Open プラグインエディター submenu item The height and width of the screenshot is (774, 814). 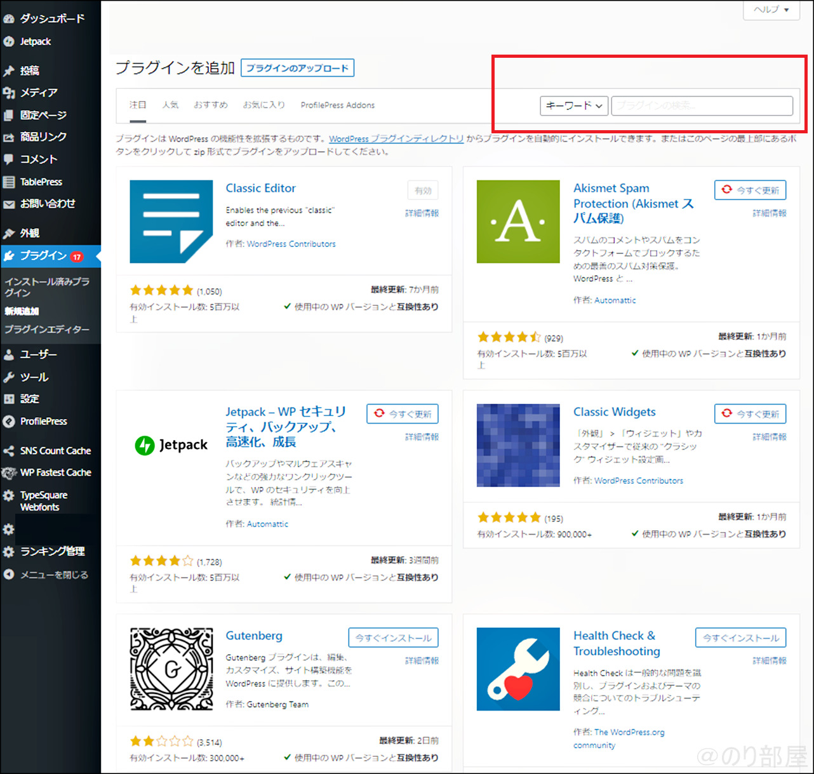click(47, 330)
